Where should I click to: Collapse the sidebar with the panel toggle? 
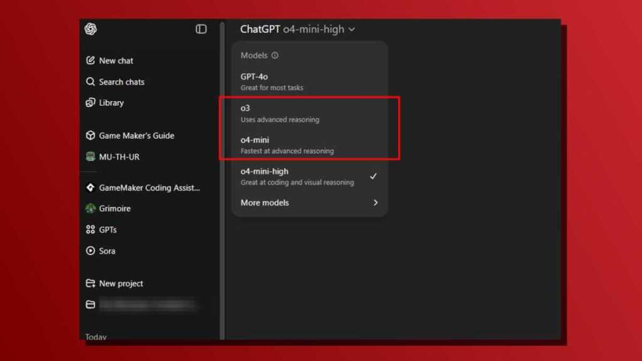[x=201, y=29]
